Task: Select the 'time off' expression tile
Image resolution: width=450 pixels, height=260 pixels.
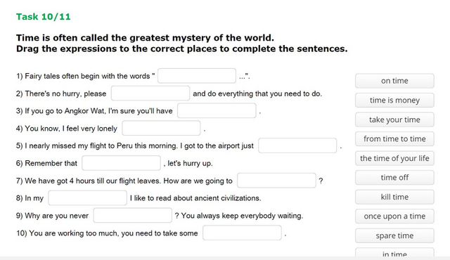Action: pyautogui.click(x=394, y=178)
